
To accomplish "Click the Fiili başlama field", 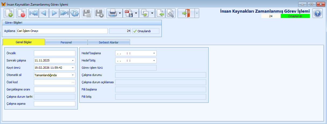I will pos(161,89).
